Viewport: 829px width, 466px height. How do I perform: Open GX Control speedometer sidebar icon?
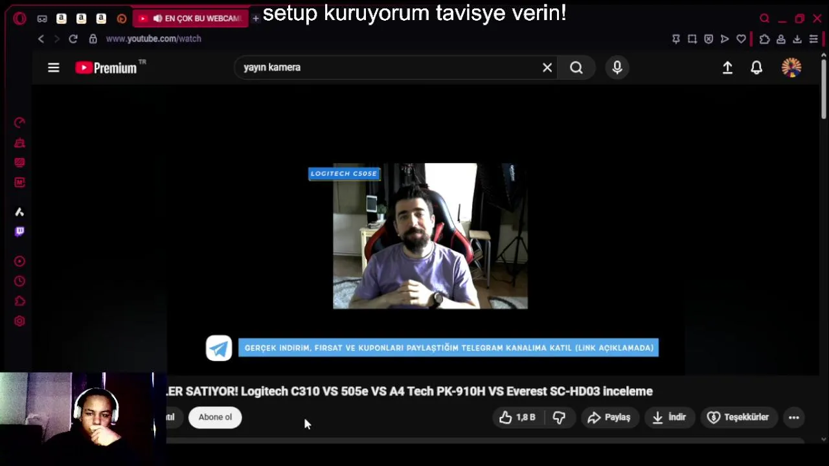pos(19,122)
